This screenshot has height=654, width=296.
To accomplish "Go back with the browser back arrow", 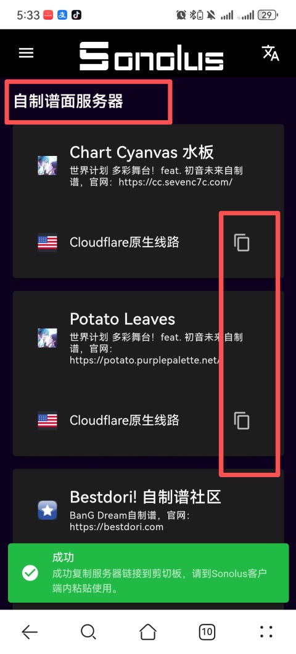I will pos(30,632).
